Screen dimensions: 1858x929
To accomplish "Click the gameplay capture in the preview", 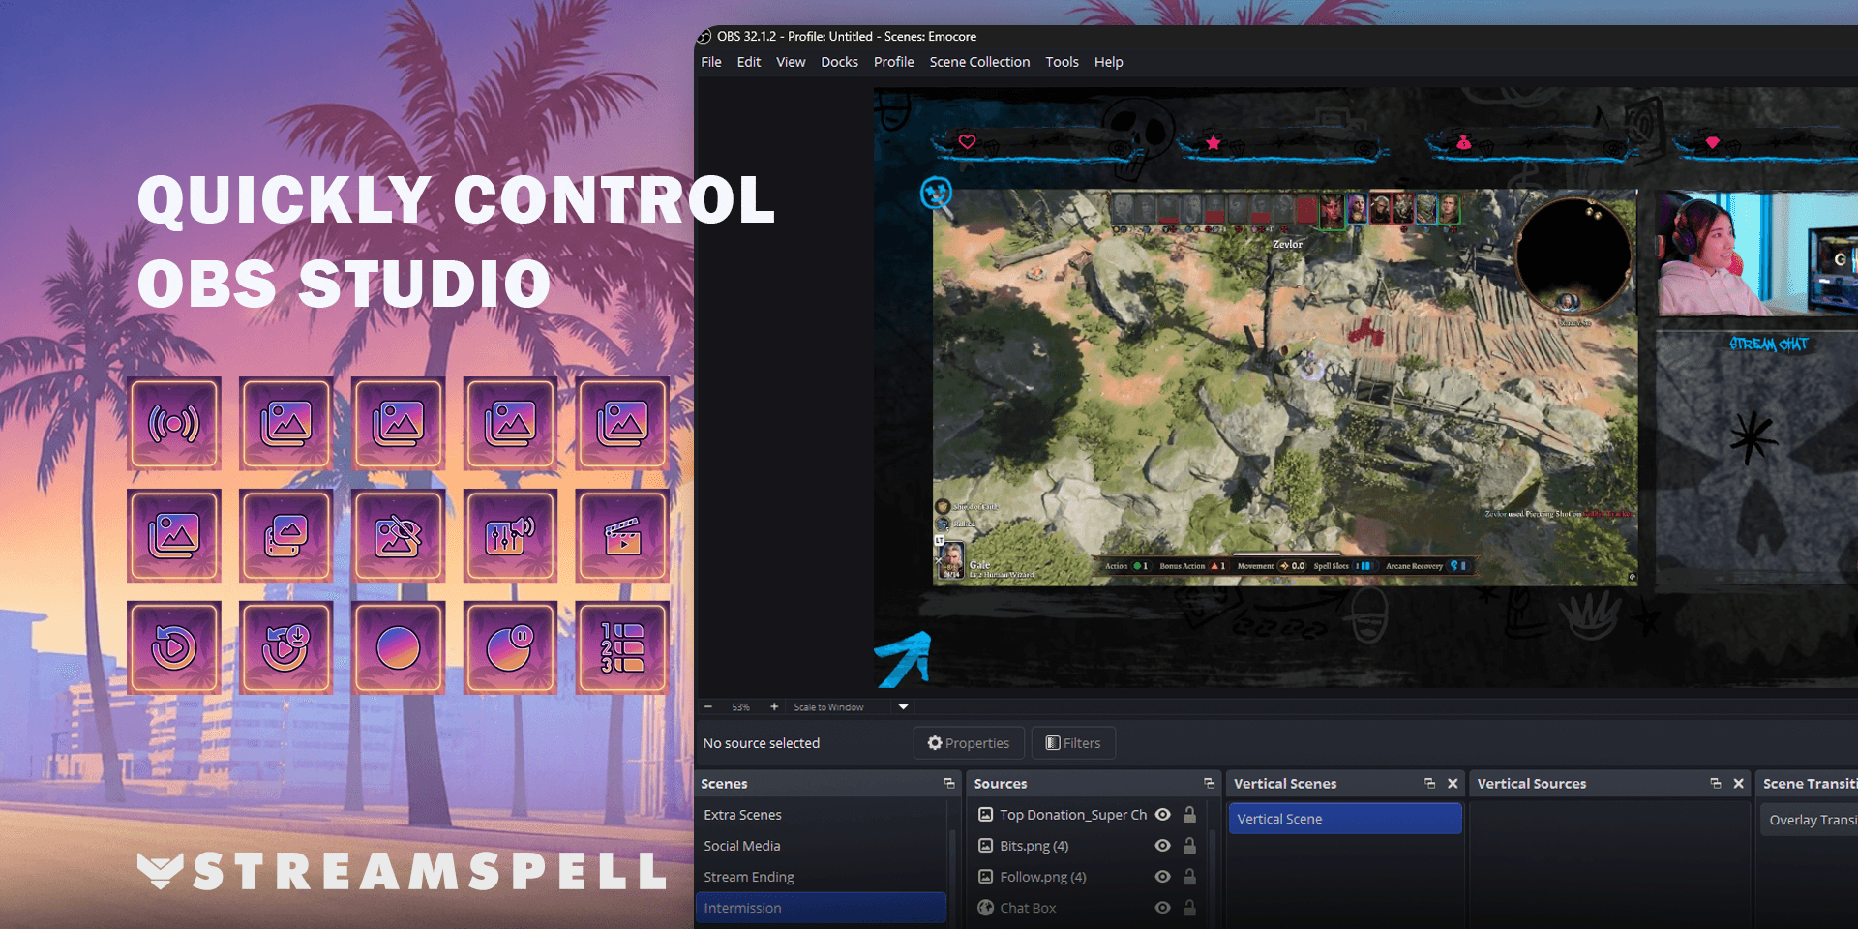I will (x=1285, y=387).
